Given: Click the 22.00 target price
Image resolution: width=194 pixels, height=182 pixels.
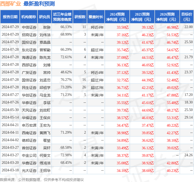Looking at the screenshot, I should pos(189,27).
